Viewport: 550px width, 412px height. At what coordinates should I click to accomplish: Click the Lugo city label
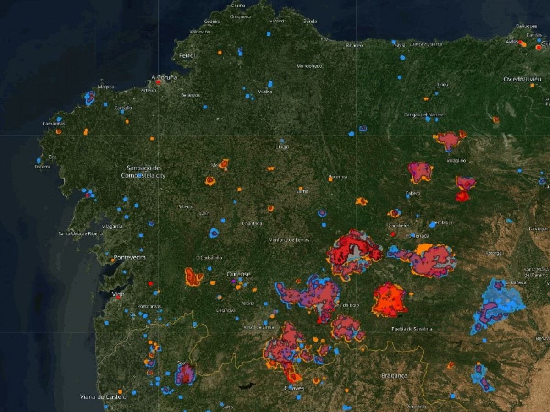[x=282, y=146]
